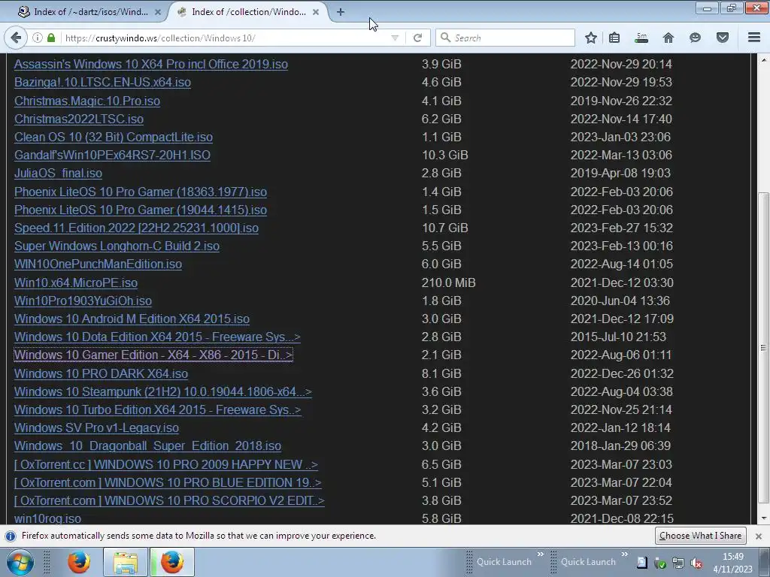Save page to Pocket icon
The height and width of the screenshot is (577, 770).
[x=723, y=38]
